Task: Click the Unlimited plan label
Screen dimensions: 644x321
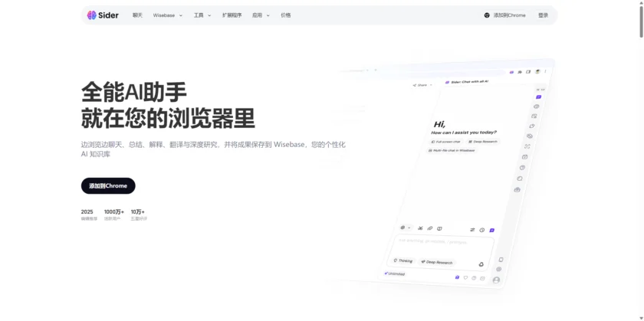Action: [395, 274]
